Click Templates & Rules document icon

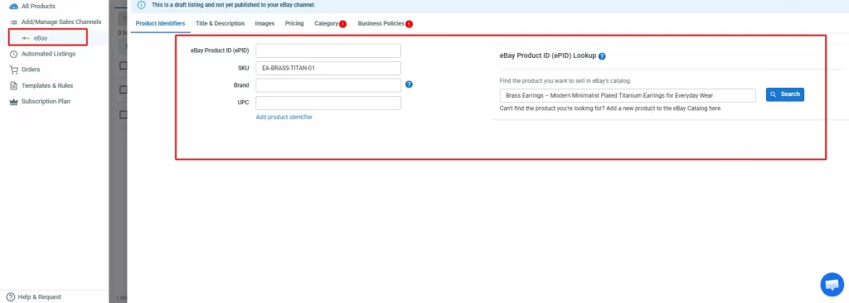coord(13,85)
